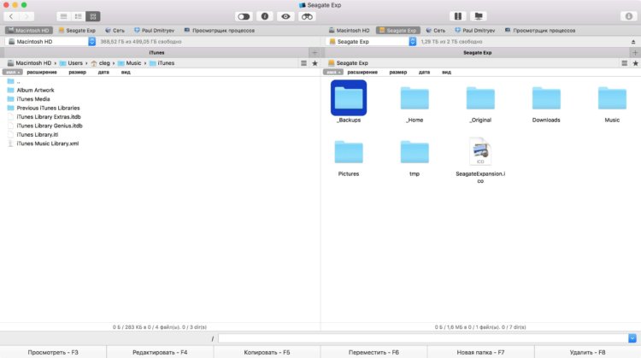The width and height of the screenshot is (641, 358).
Task: Select _Original folder icon
Action: [x=480, y=98]
